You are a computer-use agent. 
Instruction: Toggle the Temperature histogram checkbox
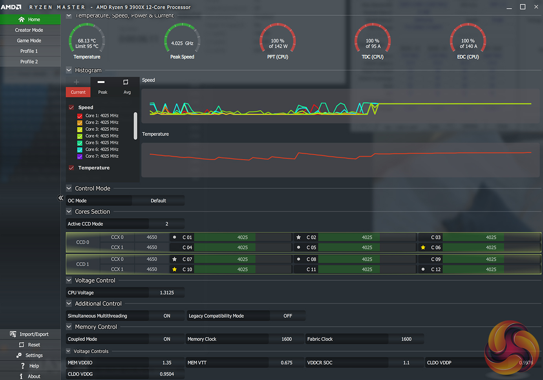pyautogui.click(x=71, y=168)
